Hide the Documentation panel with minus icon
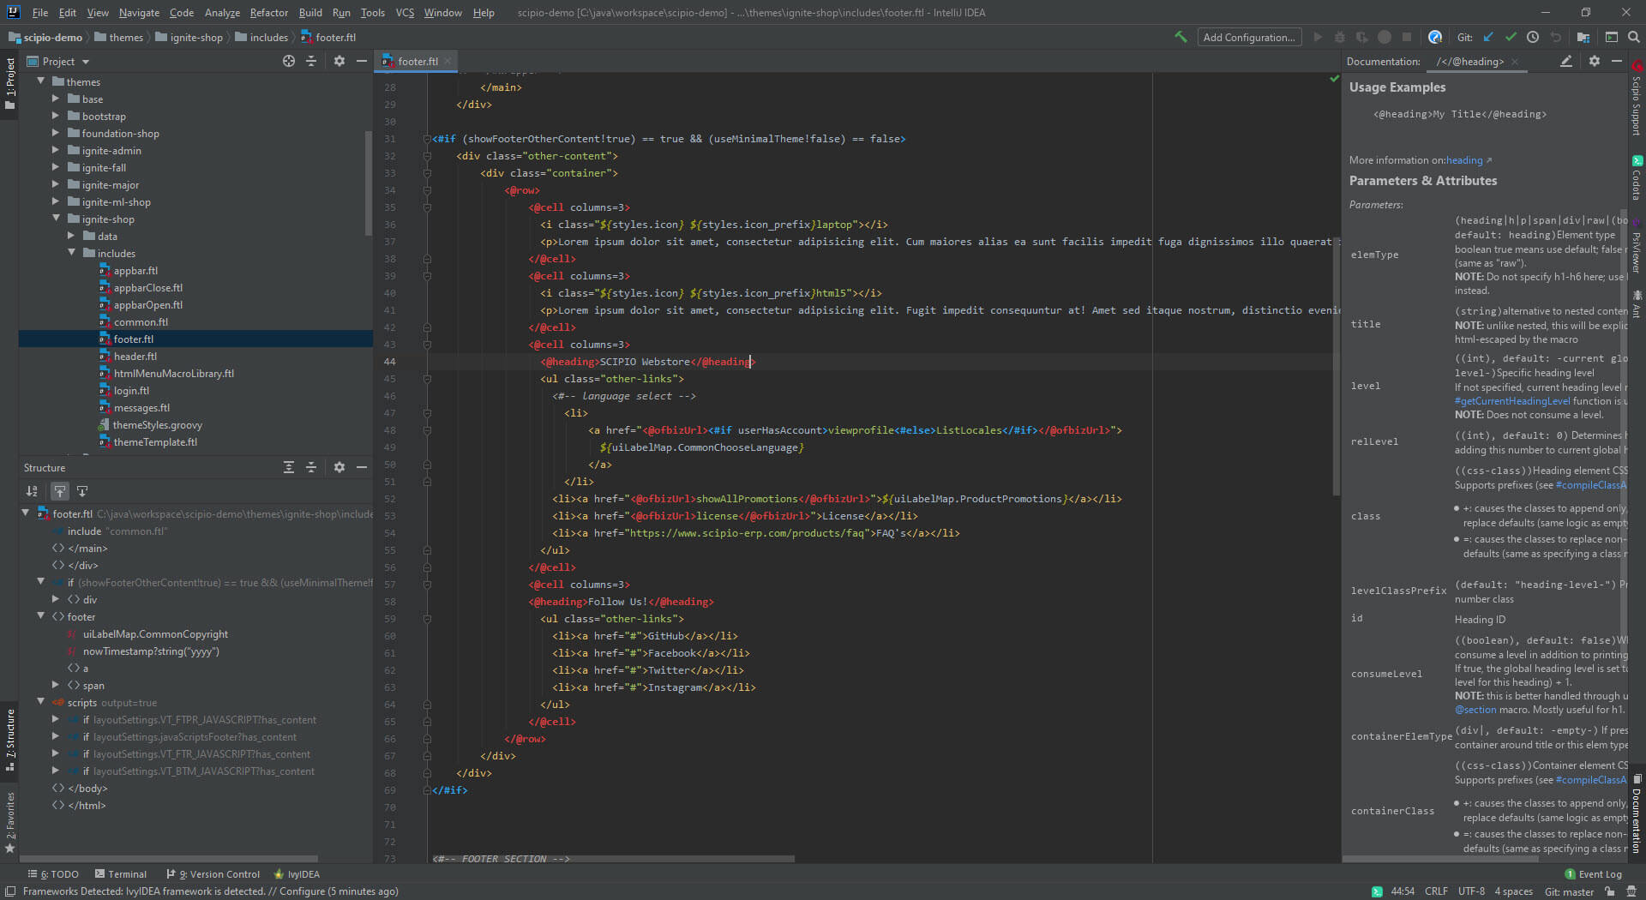1646x900 pixels. [x=1617, y=61]
